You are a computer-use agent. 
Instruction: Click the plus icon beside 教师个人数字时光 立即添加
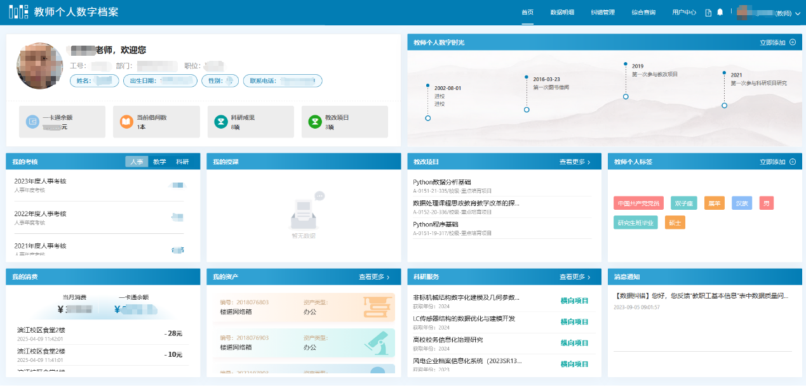click(792, 42)
